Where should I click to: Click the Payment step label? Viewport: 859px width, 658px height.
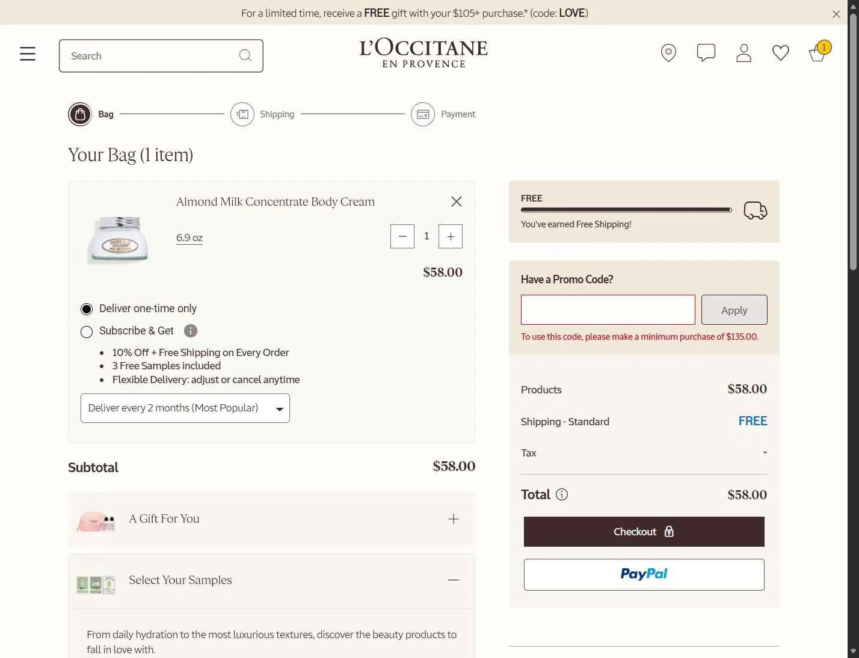point(458,114)
